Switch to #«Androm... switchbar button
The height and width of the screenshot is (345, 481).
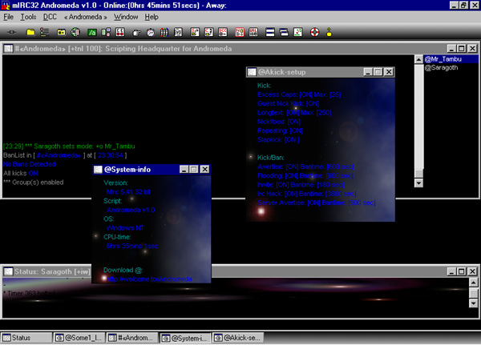[x=132, y=338]
